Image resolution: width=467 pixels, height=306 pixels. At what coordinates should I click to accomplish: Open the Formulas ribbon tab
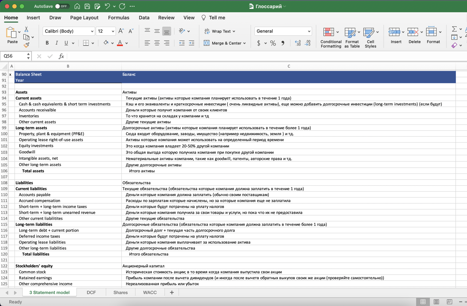click(118, 18)
